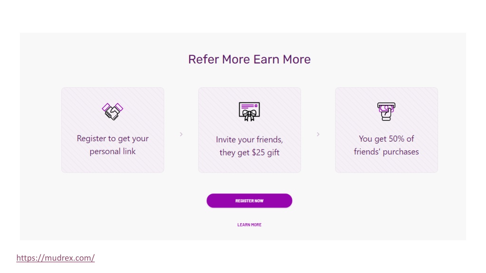Open the https://mudrex.com/ hyperlink

[x=56, y=258]
